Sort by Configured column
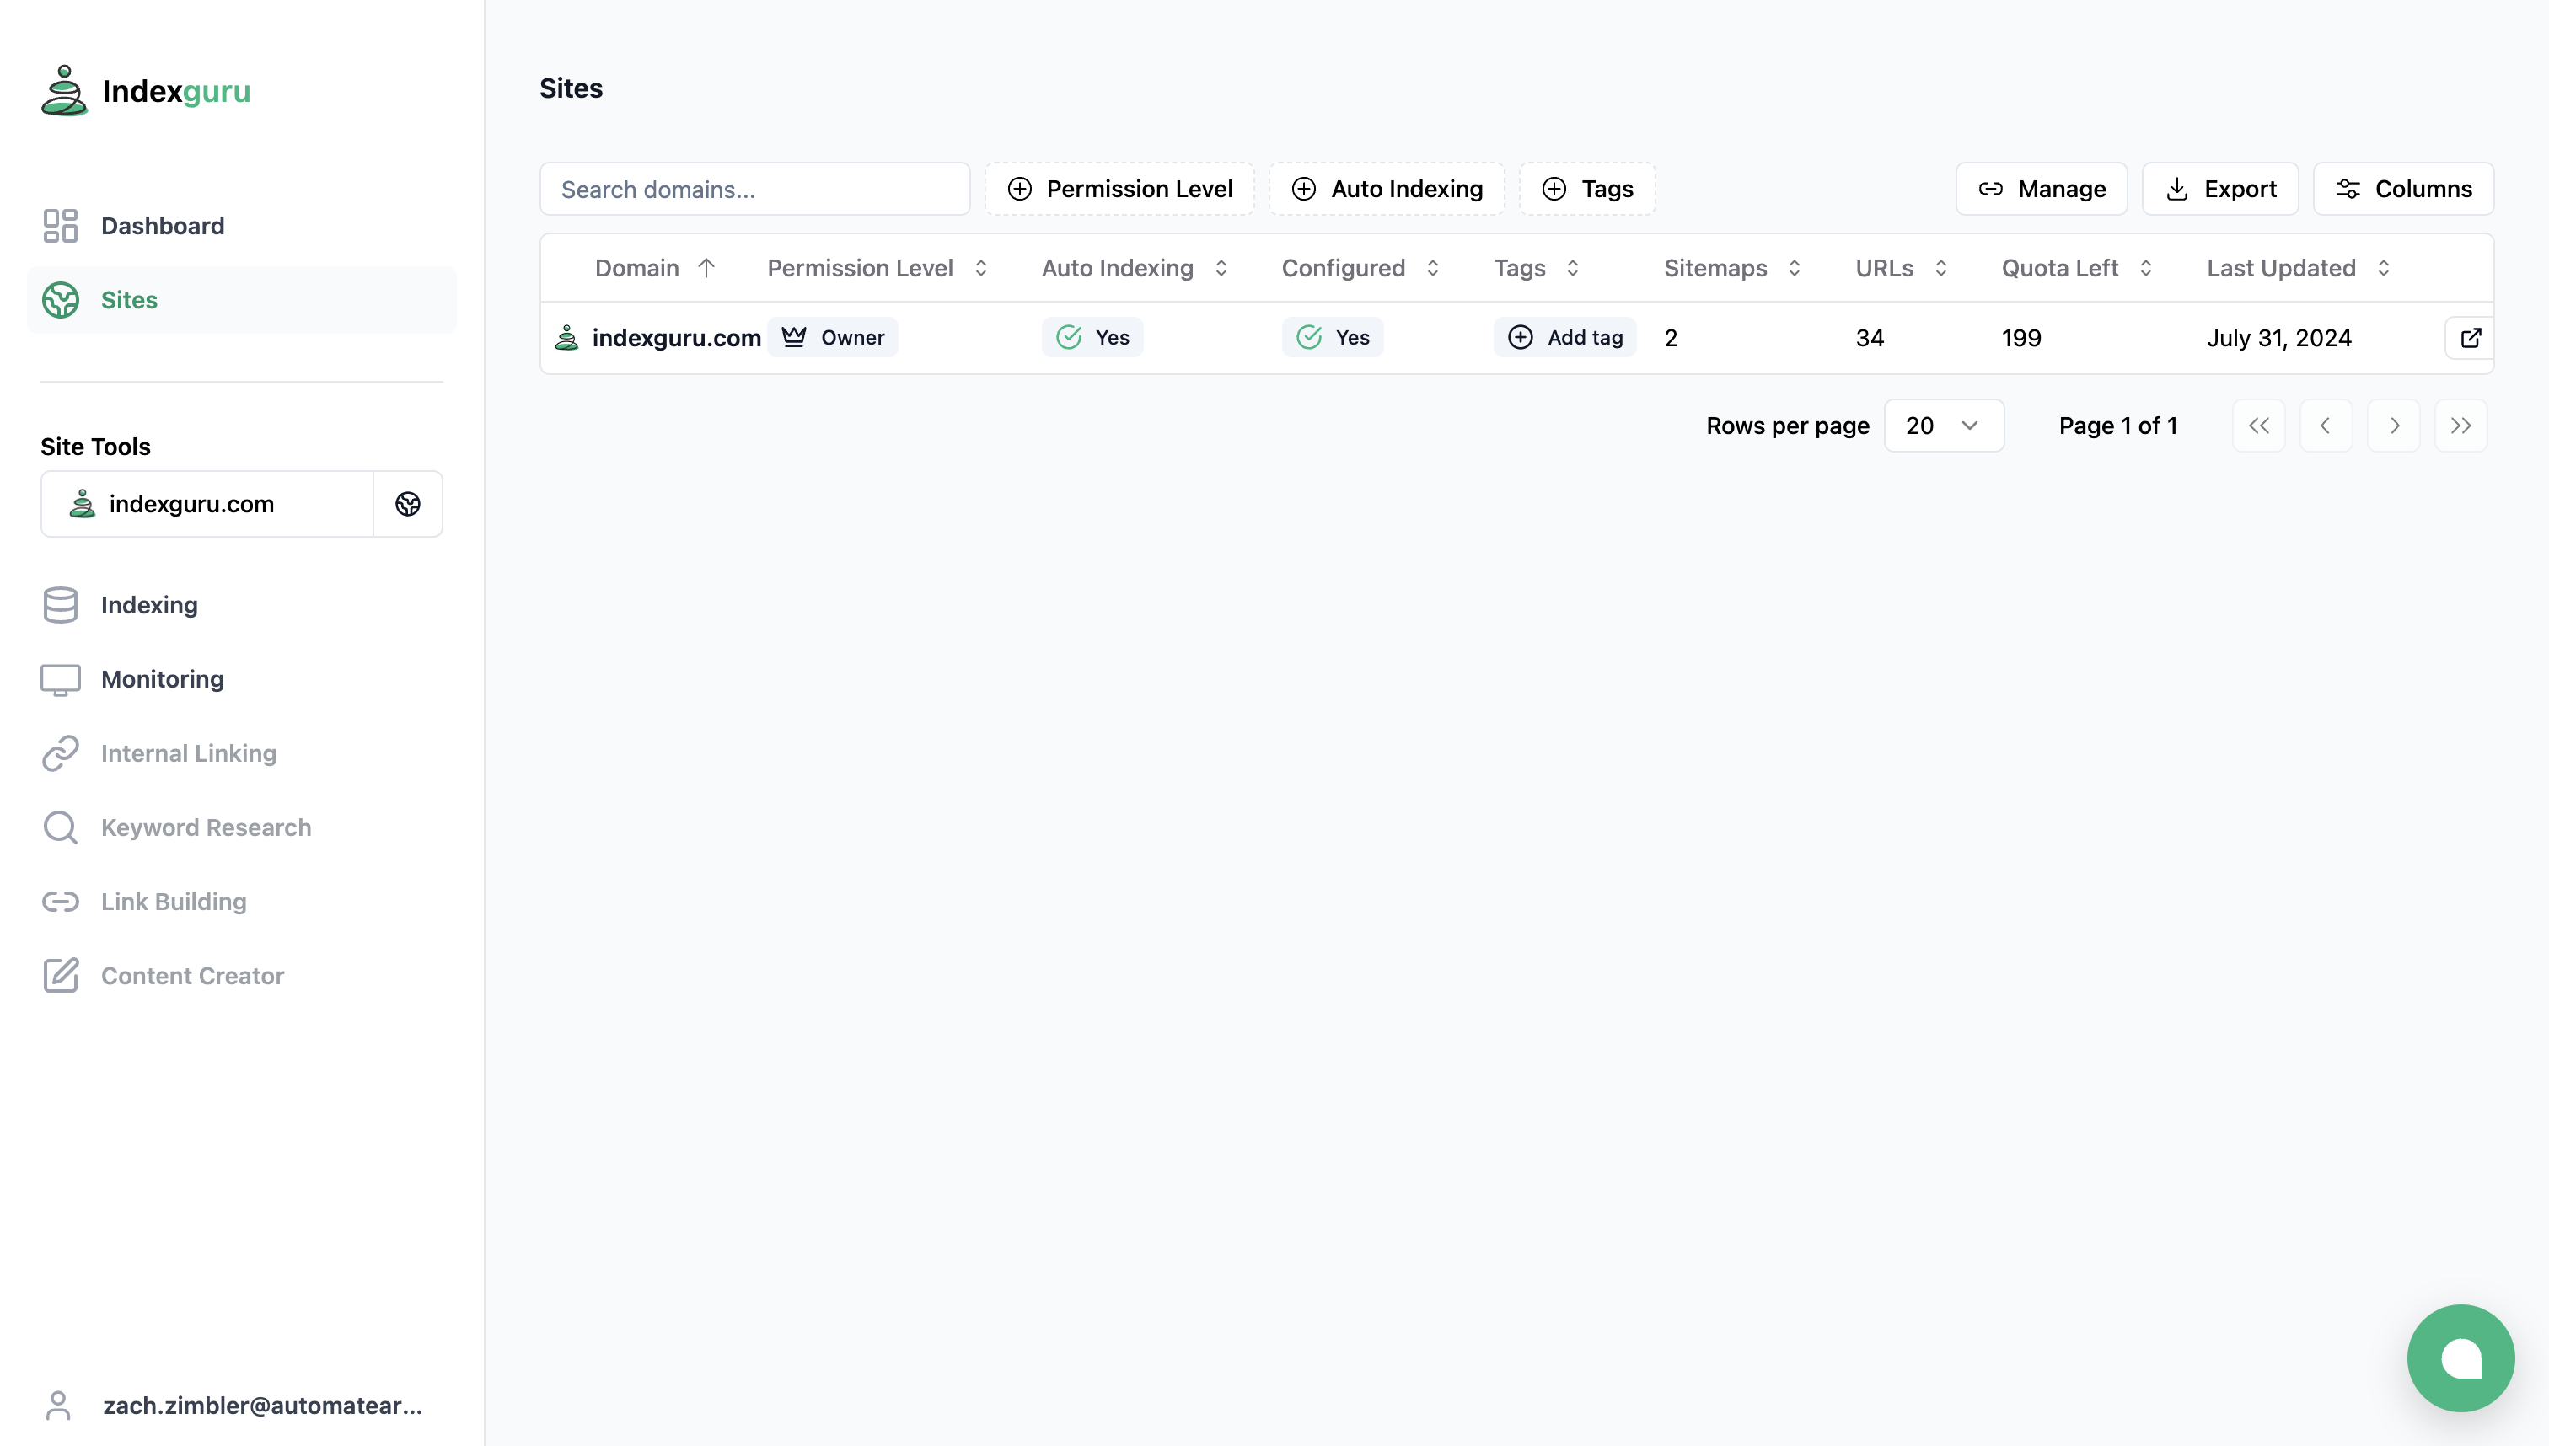The image size is (2549, 1446). [x=1361, y=268]
